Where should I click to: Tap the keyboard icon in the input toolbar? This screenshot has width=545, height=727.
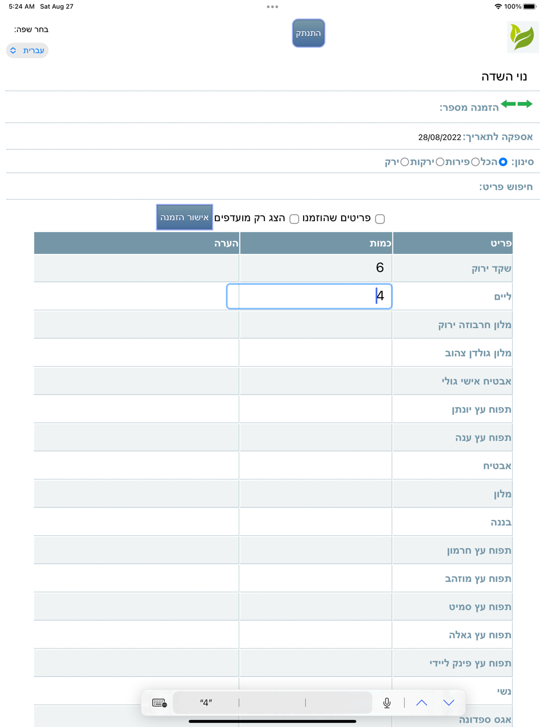(159, 703)
